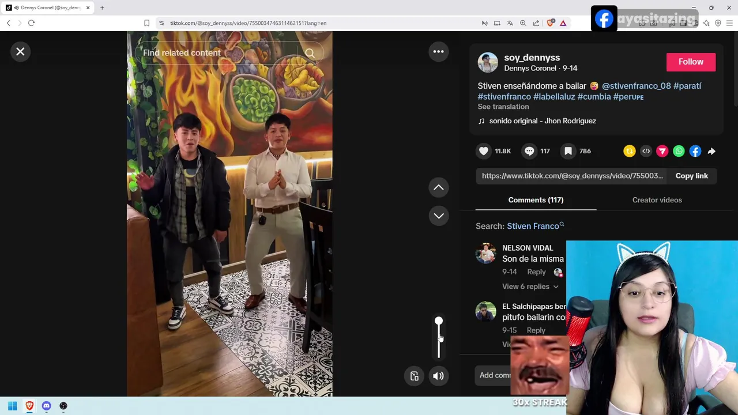Open Discord from taskbar

click(x=46, y=406)
